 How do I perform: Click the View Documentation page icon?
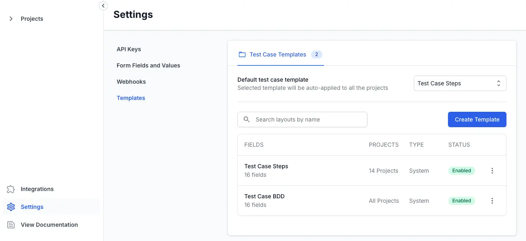pyautogui.click(x=11, y=225)
